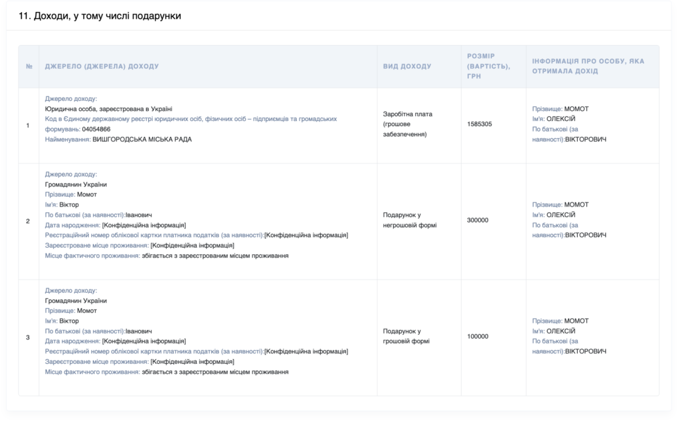The image size is (680, 421).
Task: Click recipient surname 'МОМОТ' in the first row
Action: pos(576,109)
